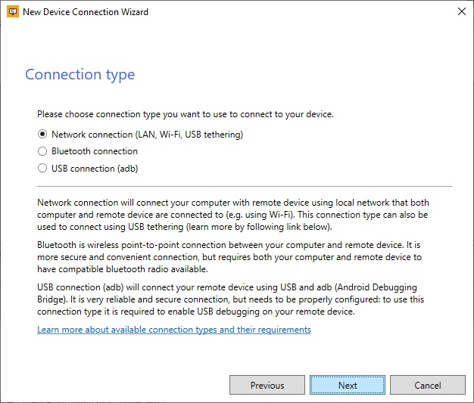Select the Network connection radio button

42,134
